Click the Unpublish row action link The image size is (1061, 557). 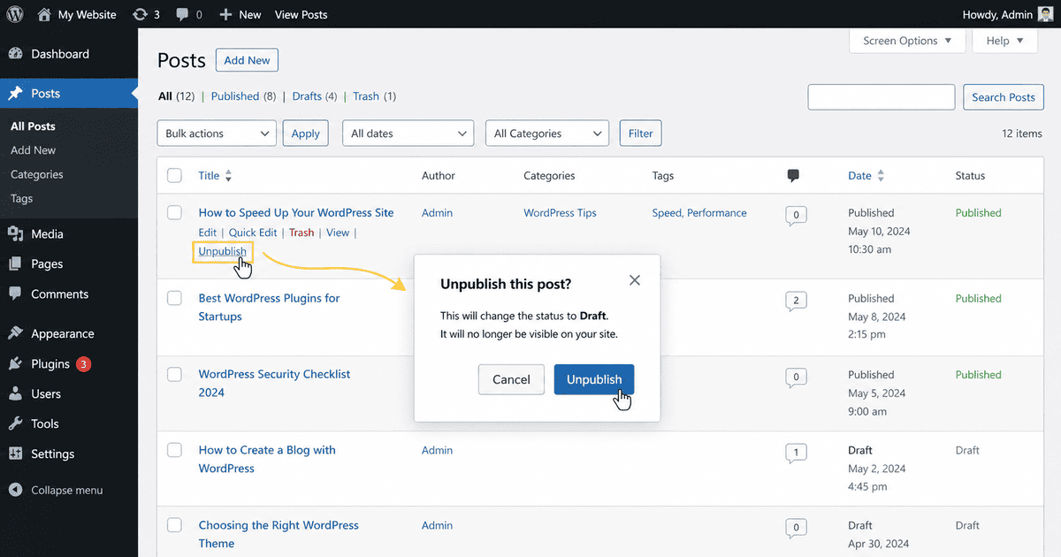pos(223,251)
